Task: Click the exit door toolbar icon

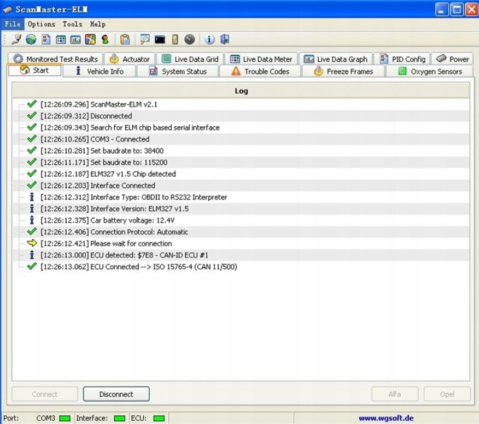Action: (x=225, y=39)
